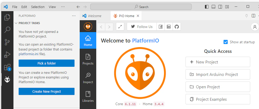Click Pick a folder button
The width and height of the screenshot is (259, 109).
(x=47, y=63)
